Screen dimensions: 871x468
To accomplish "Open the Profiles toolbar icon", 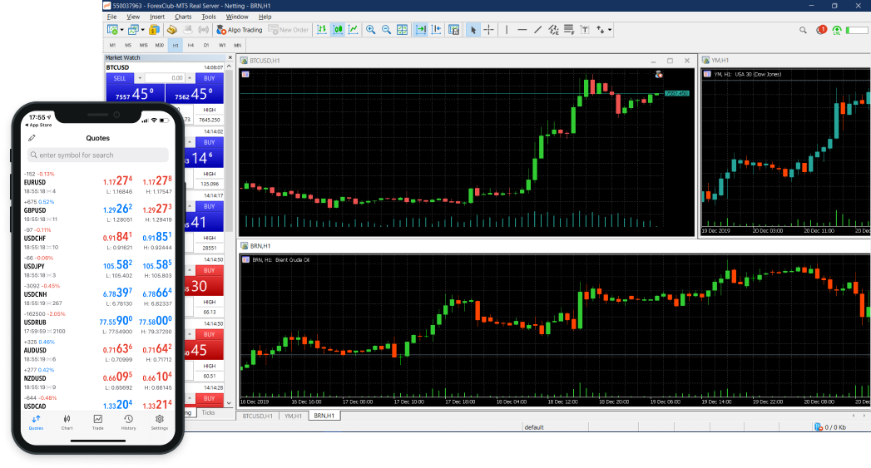I will point(133,30).
